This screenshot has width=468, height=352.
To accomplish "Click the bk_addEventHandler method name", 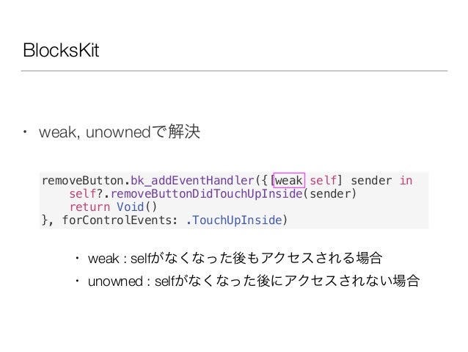I will pos(192,181).
